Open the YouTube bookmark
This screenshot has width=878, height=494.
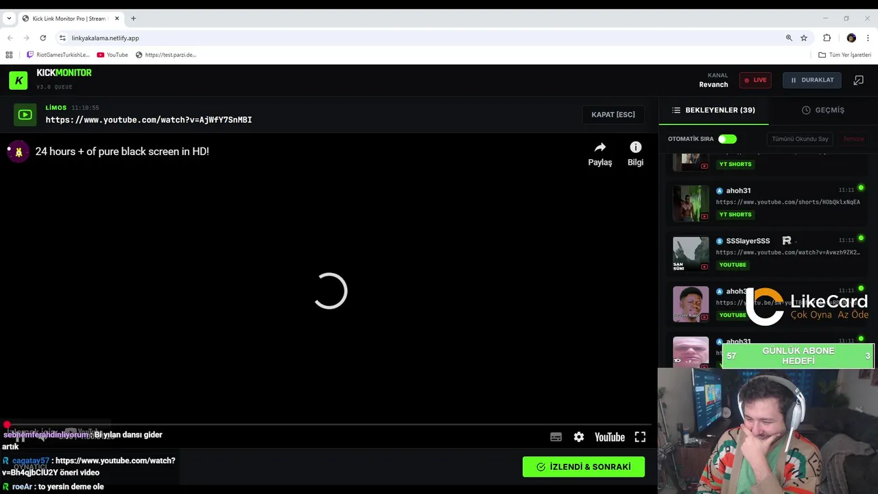point(112,55)
